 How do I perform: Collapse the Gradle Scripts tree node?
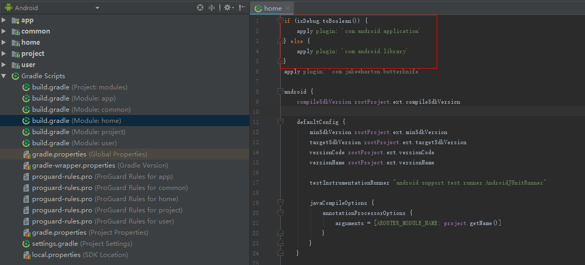point(4,76)
